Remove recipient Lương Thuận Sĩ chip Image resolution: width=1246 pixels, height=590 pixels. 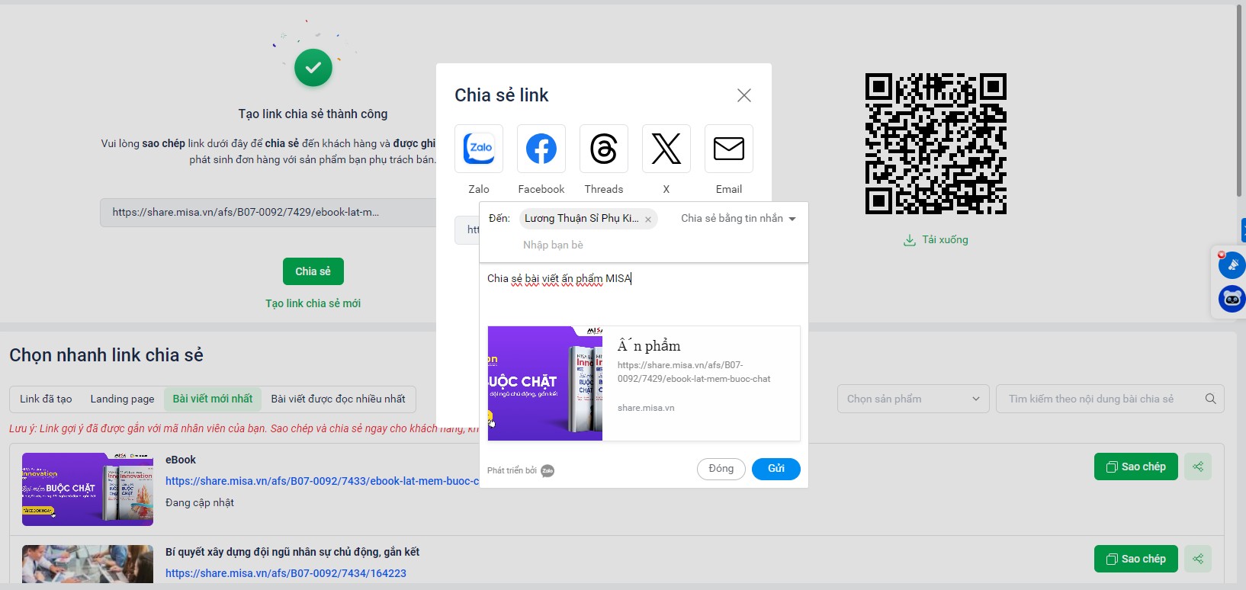tap(648, 220)
